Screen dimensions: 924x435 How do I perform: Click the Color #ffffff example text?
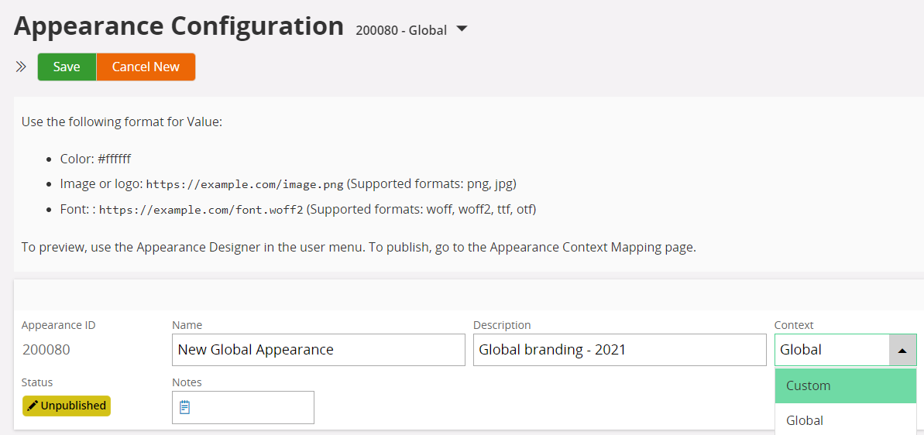click(x=95, y=159)
